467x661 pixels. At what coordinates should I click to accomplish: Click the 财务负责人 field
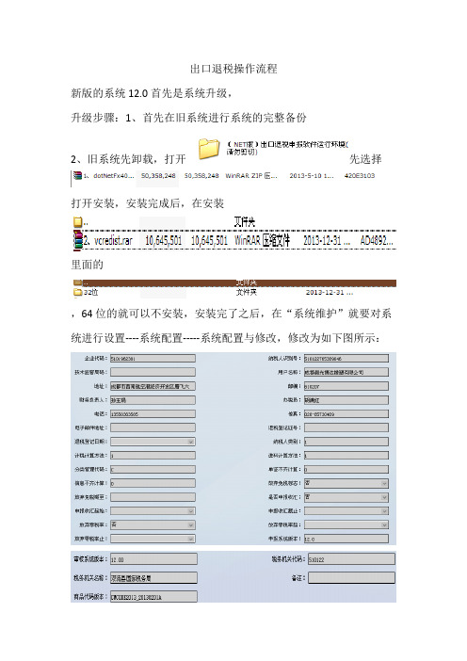(153, 400)
